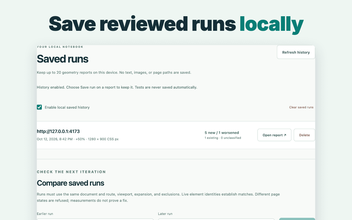352x220 pixels.
Task: Click the Earlier run label
Action: tap(45, 214)
